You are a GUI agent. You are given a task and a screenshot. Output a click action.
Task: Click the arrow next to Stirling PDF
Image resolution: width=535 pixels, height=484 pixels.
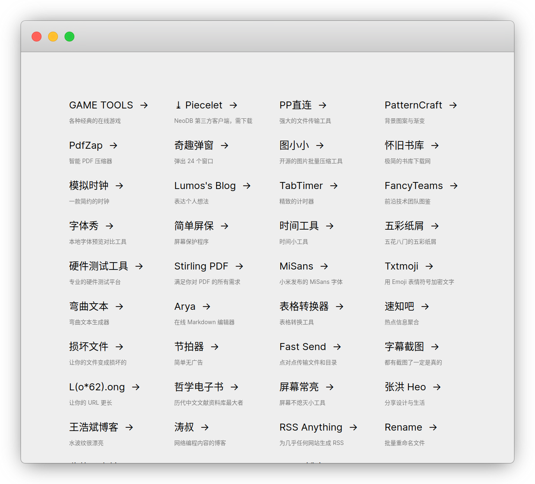point(239,266)
